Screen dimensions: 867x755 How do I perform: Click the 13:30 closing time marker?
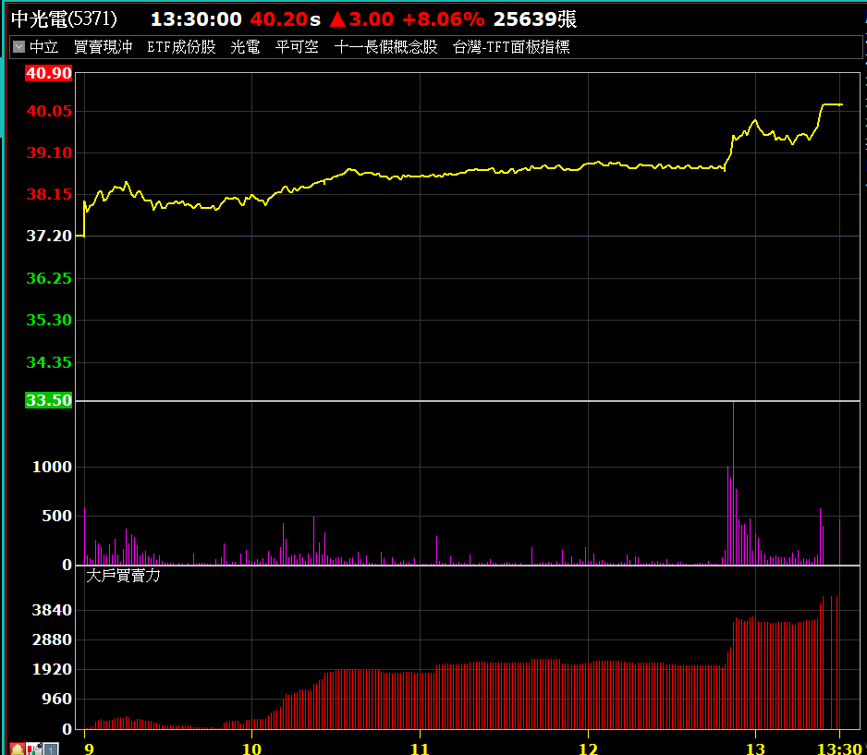[x=840, y=749]
